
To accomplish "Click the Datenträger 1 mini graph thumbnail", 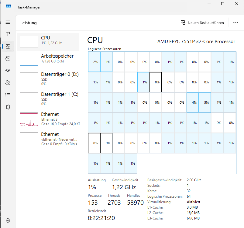I will coord(29,99).
